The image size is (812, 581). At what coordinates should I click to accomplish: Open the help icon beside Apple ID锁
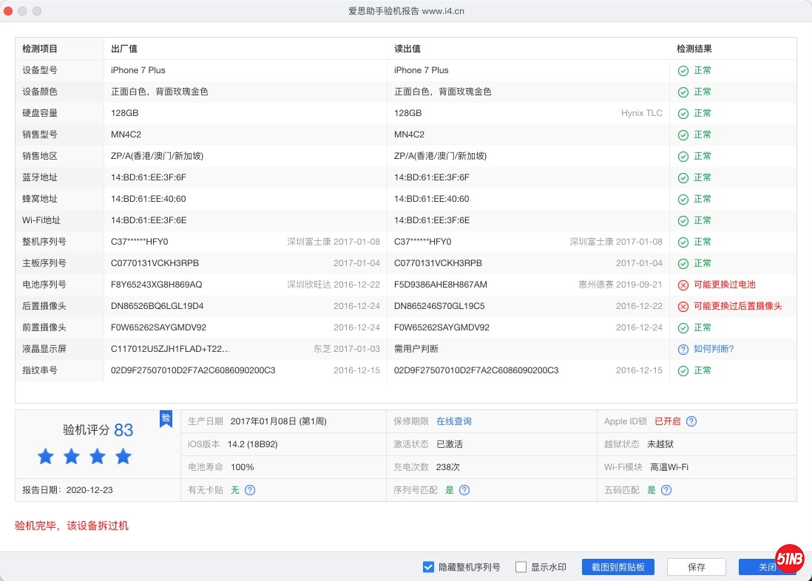(x=691, y=421)
